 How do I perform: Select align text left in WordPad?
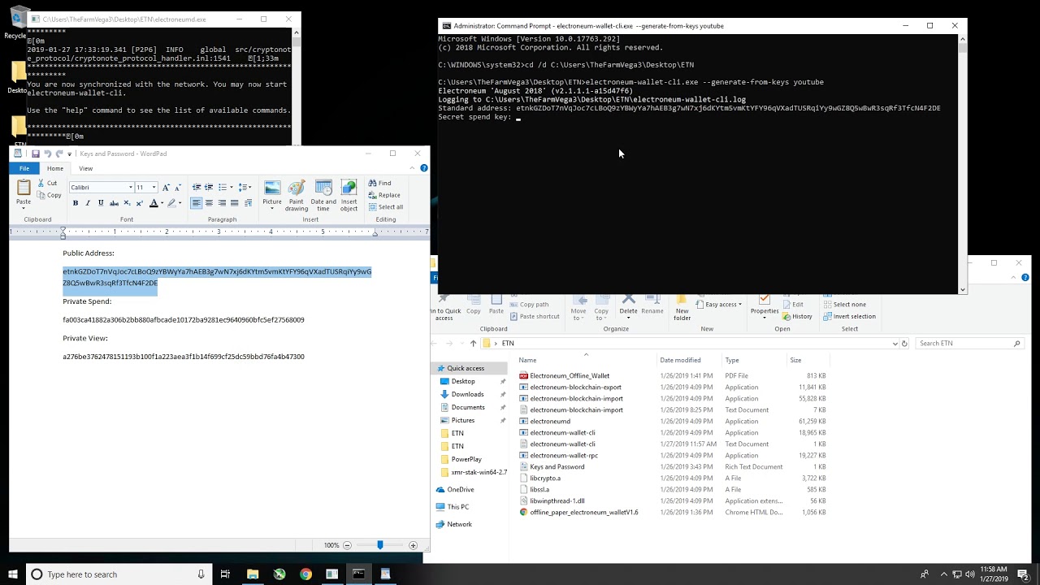pyautogui.click(x=197, y=203)
